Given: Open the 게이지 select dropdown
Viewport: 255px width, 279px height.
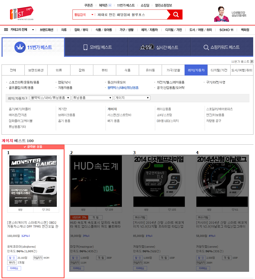Looking at the screenshot, I should [132, 98].
